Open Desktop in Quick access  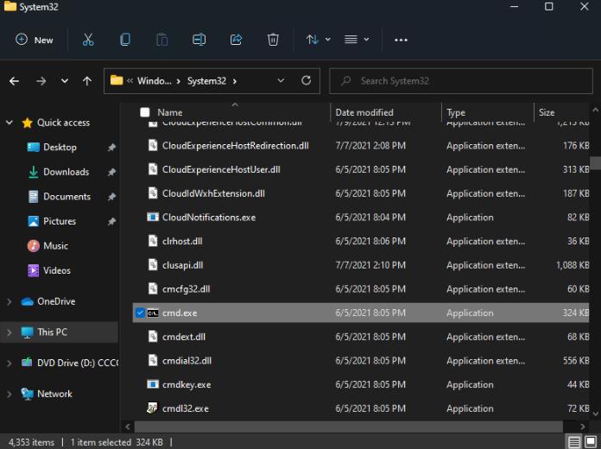(x=60, y=148)
